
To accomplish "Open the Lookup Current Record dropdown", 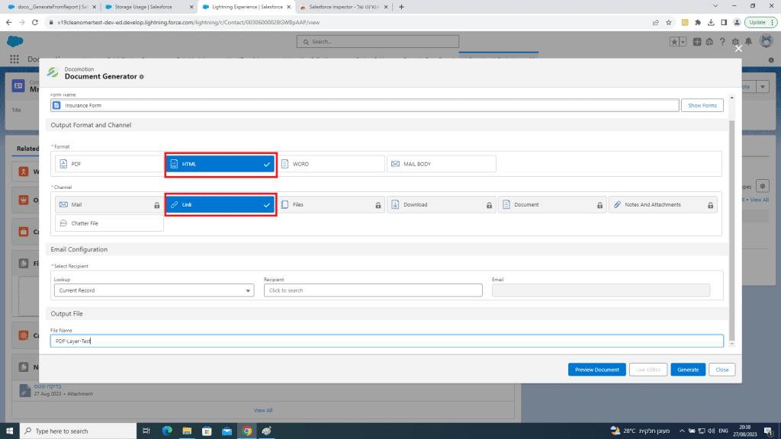I will pyautogui.click(x=153, y=290).
